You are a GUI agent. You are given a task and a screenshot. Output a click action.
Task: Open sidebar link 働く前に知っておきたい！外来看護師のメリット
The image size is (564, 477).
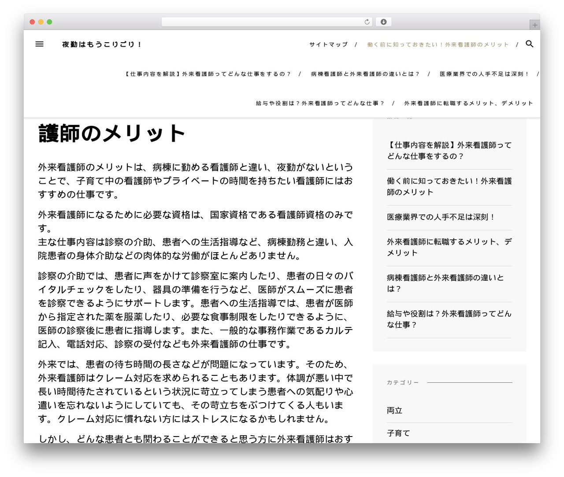point(449,187)
